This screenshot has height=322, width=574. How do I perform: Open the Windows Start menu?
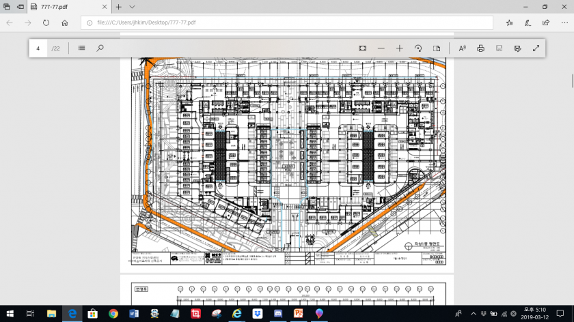[x=10, y=313]
